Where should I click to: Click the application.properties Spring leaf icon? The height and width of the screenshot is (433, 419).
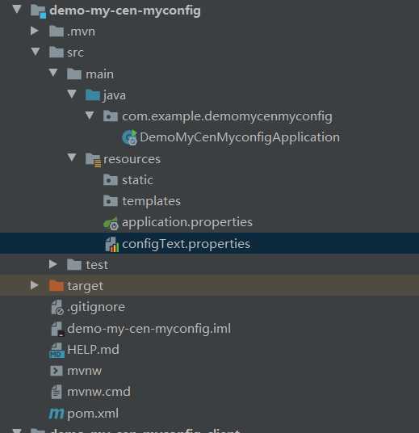(x=111, y=223)
